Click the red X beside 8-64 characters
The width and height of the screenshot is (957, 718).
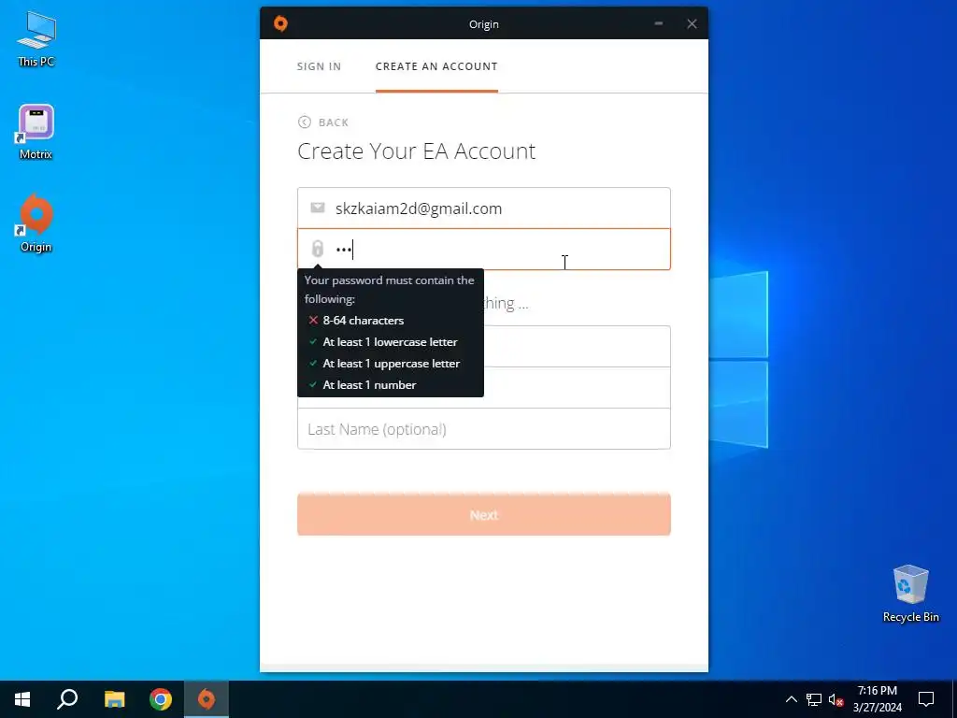coord(313,320)
